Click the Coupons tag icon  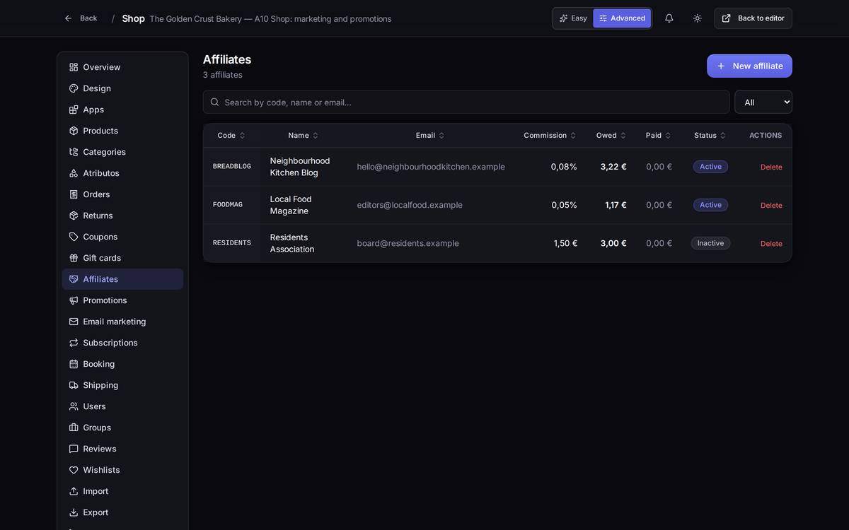coord(74,237)
